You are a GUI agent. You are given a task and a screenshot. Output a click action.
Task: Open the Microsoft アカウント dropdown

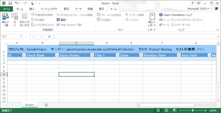[199, 9]
